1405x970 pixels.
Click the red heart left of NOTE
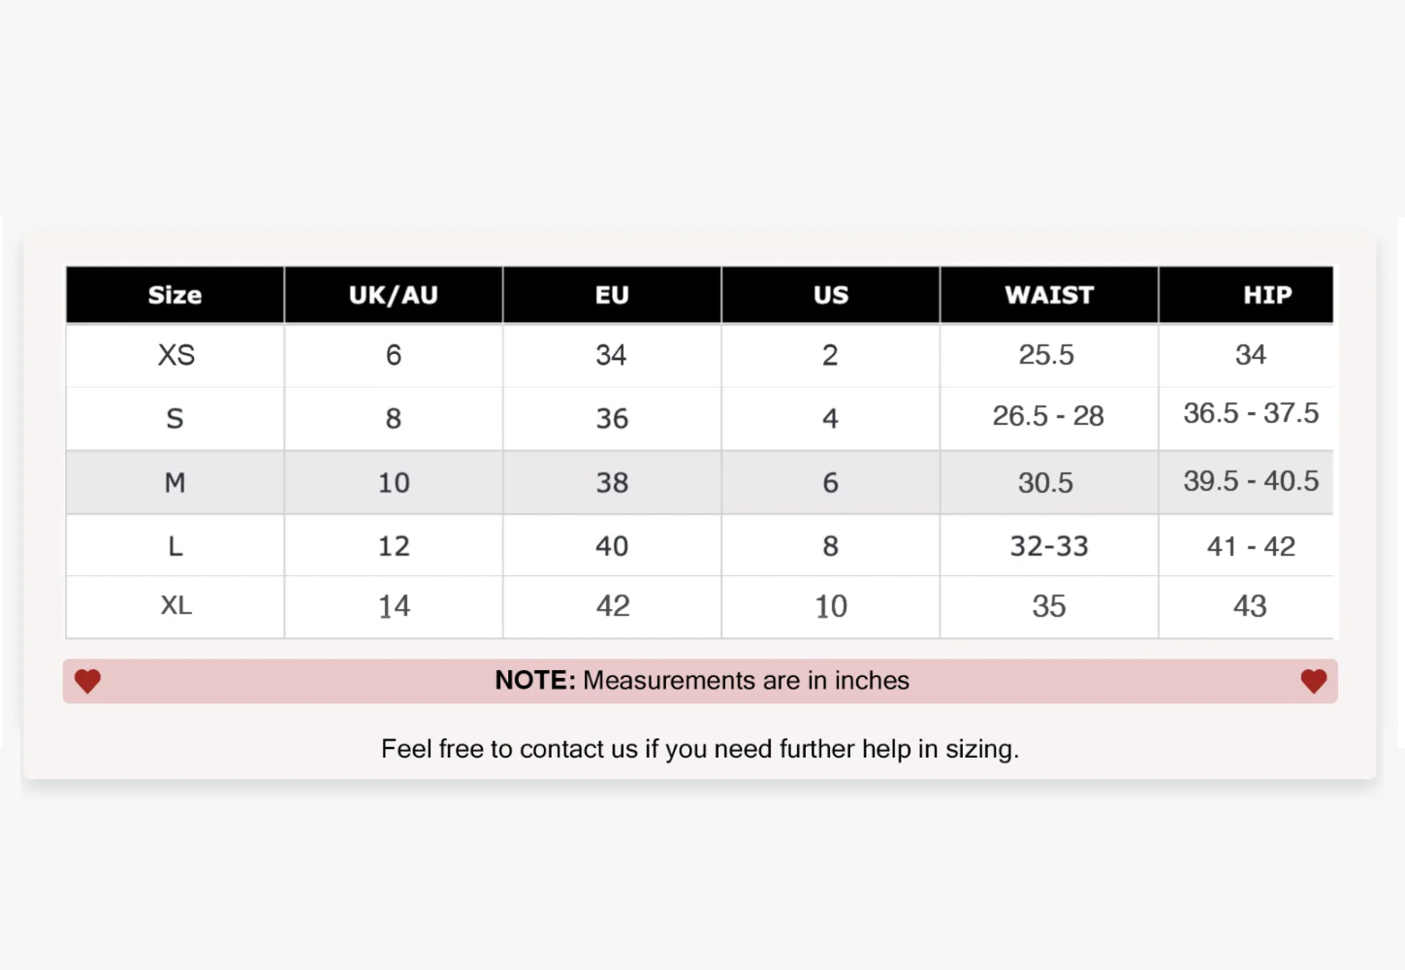click(x=87, y=681)
